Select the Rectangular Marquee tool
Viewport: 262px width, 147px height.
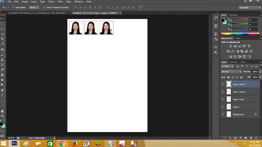[2, 24]
